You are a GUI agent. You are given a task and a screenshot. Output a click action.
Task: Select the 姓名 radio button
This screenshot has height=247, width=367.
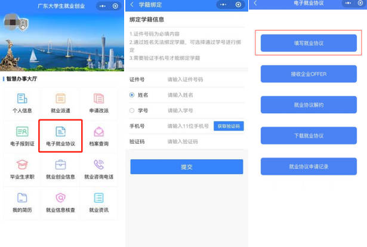[x=132, y=94]
